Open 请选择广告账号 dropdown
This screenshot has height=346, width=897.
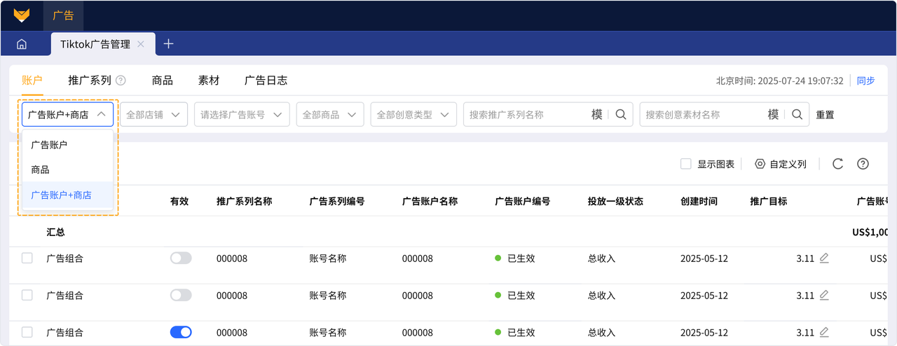tap(242, 114)
